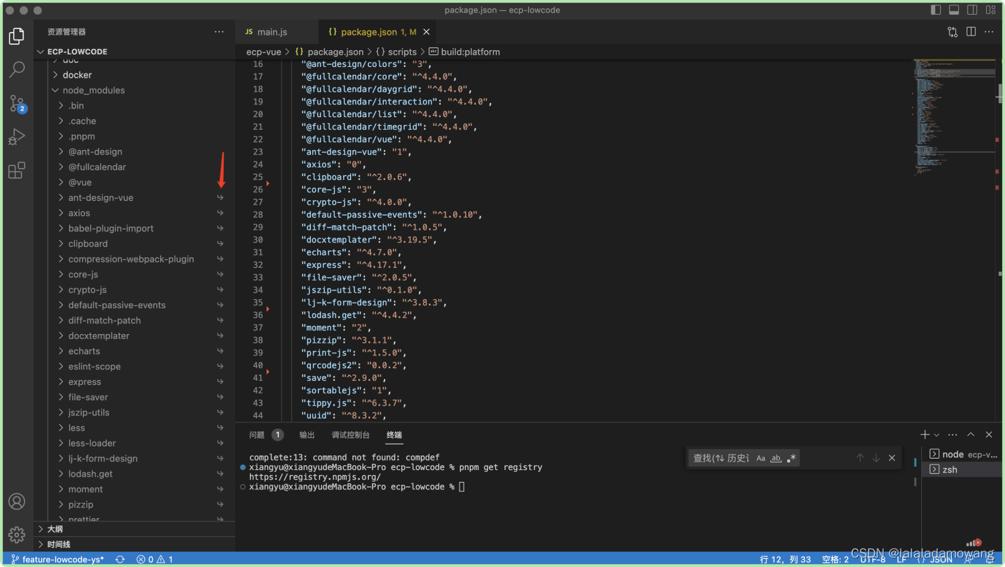Open the Manage gear menu
This screenshot has width=1005, height=567.
pyautogui.click(x=17, y=535)
